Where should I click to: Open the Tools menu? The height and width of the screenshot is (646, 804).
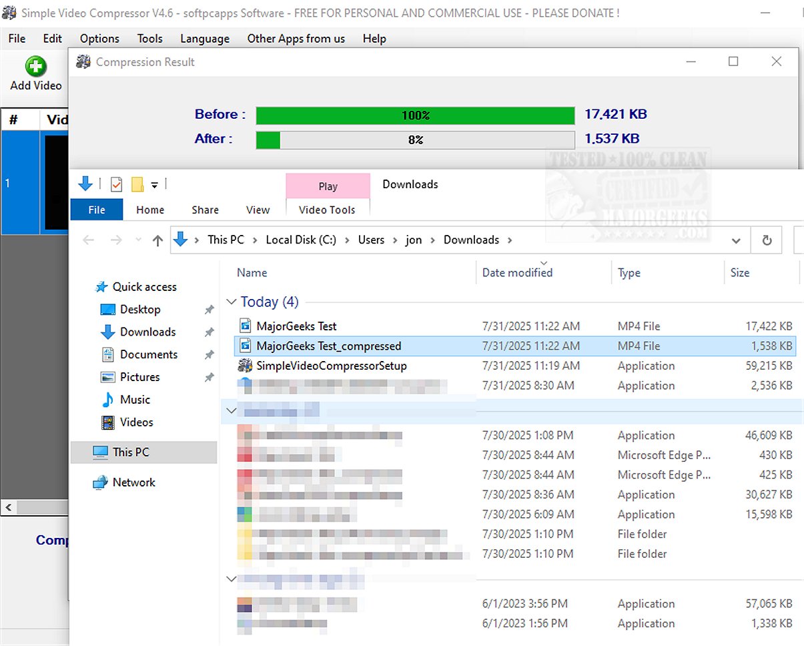(x=150, y=39)
